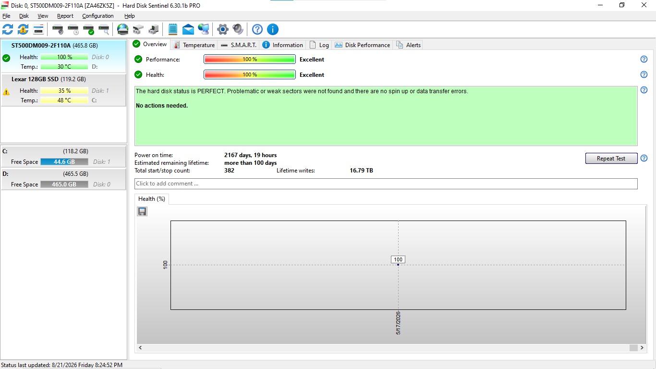
Task: Select the C: partition row in the list
Action: point(63,157)
